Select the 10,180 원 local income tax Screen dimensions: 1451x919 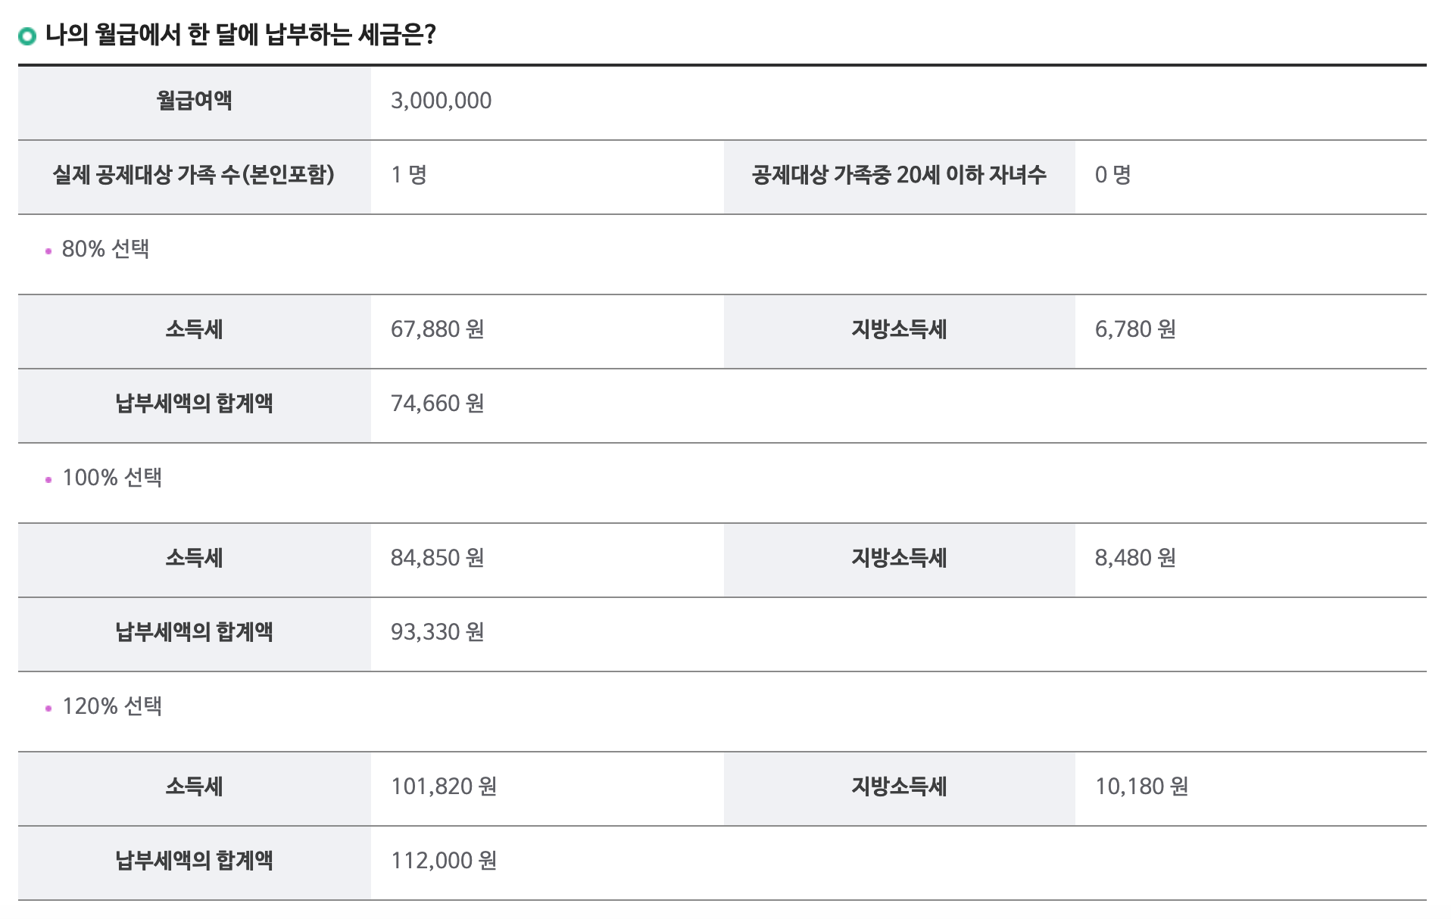[x=1141, y=787]
